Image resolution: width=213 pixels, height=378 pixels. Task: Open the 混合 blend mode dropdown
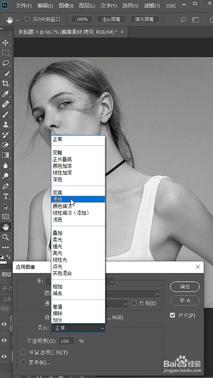point(78,328)
